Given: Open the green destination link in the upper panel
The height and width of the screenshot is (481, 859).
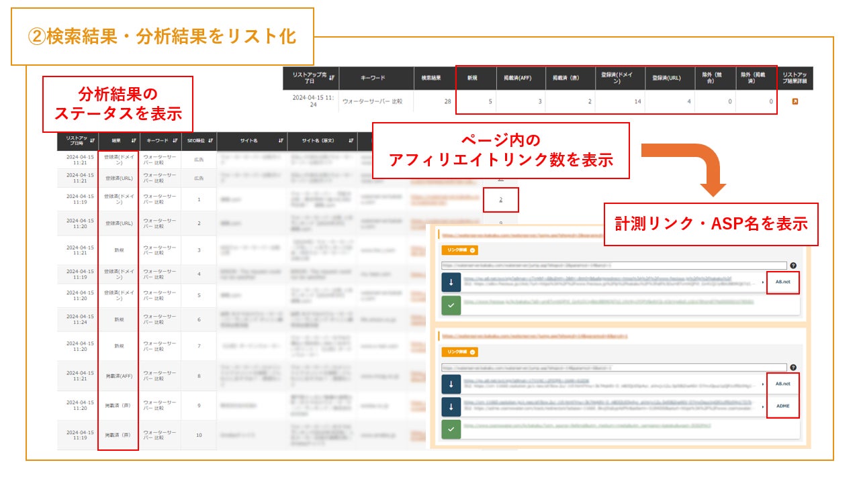Looking at the screenshot, I should click(608, 303).
